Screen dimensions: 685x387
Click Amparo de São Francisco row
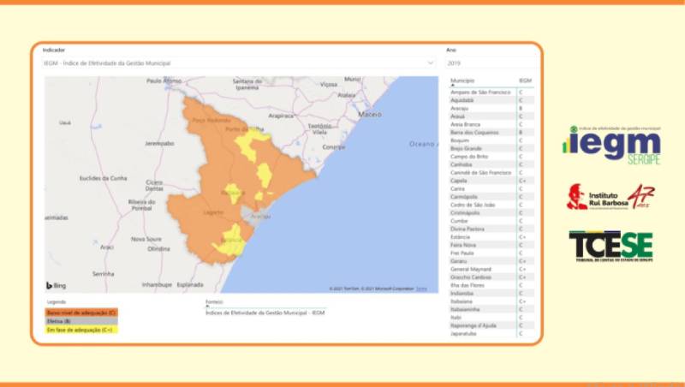[x=480, y=92]
